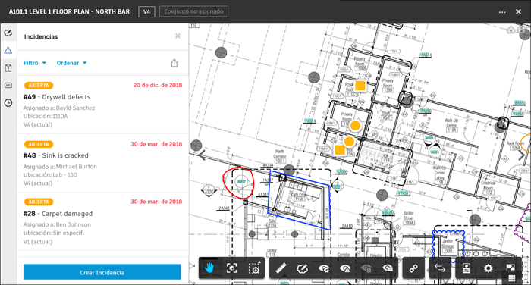
Task: Expand the Ordenar dropdown
Action: point(71,63)
